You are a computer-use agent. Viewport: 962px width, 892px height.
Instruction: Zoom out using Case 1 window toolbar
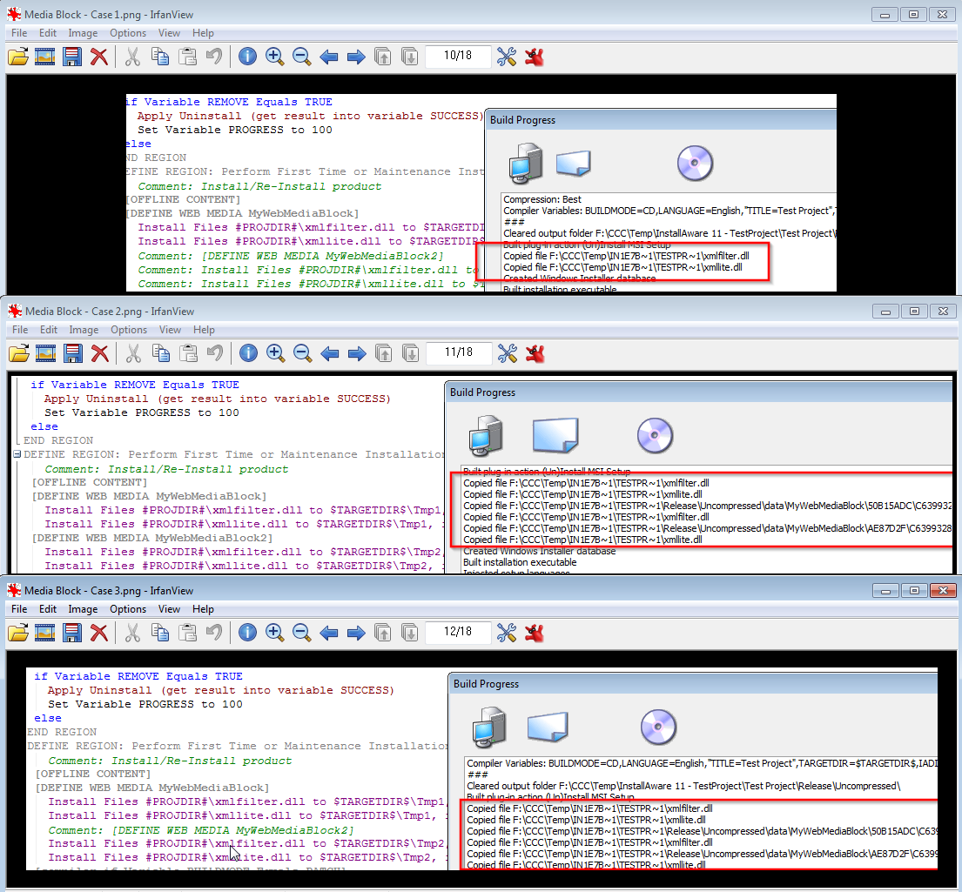pos(301,57)
